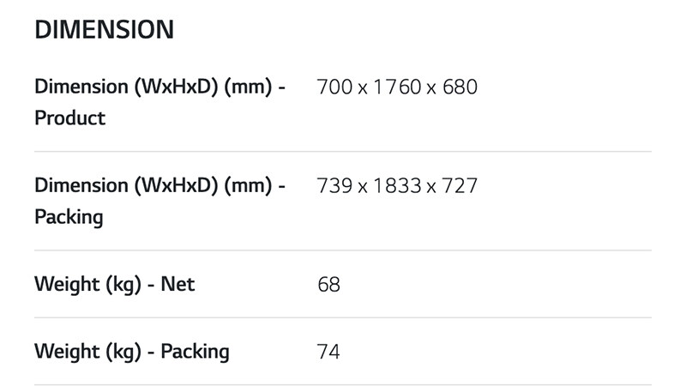686x392 pixels.
Task: Click the word Net in the weight row
Action: coord(178,283)
